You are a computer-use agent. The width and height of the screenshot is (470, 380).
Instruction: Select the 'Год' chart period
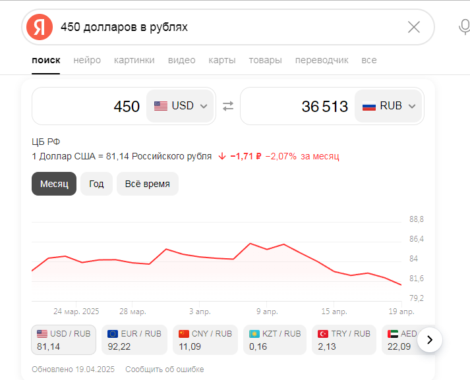click(96, 184)
